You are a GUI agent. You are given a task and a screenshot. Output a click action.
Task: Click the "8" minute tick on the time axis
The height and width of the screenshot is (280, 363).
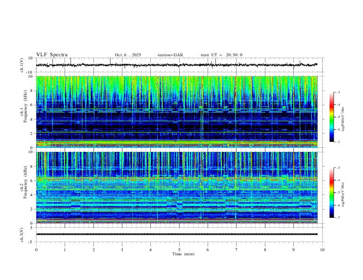(265, 250)
